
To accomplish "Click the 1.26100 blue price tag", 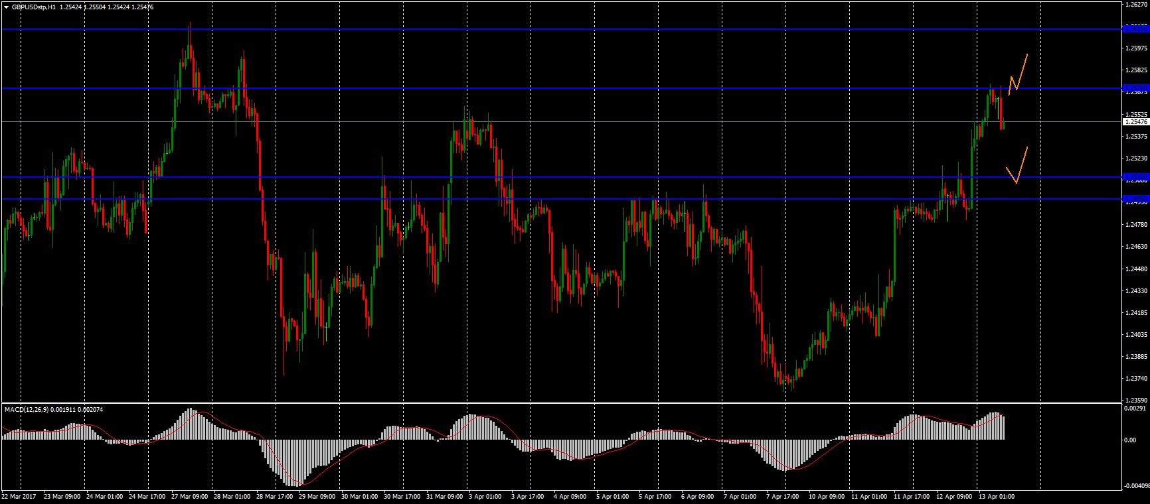I will 1135,29.
